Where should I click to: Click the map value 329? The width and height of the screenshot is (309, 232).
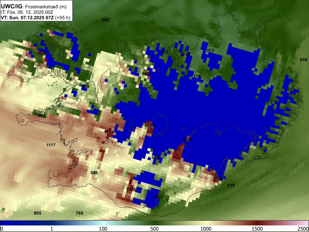(197, 76)
